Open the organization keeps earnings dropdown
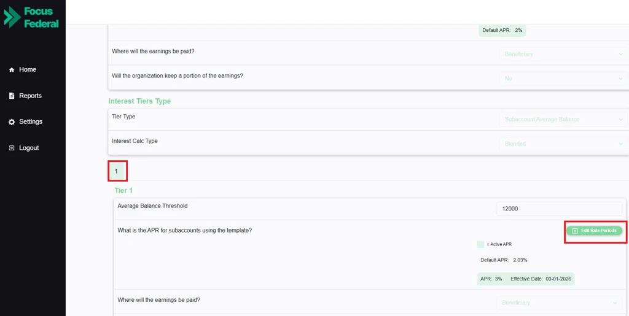This screenshot has height=316, width=629. point(563,79)
